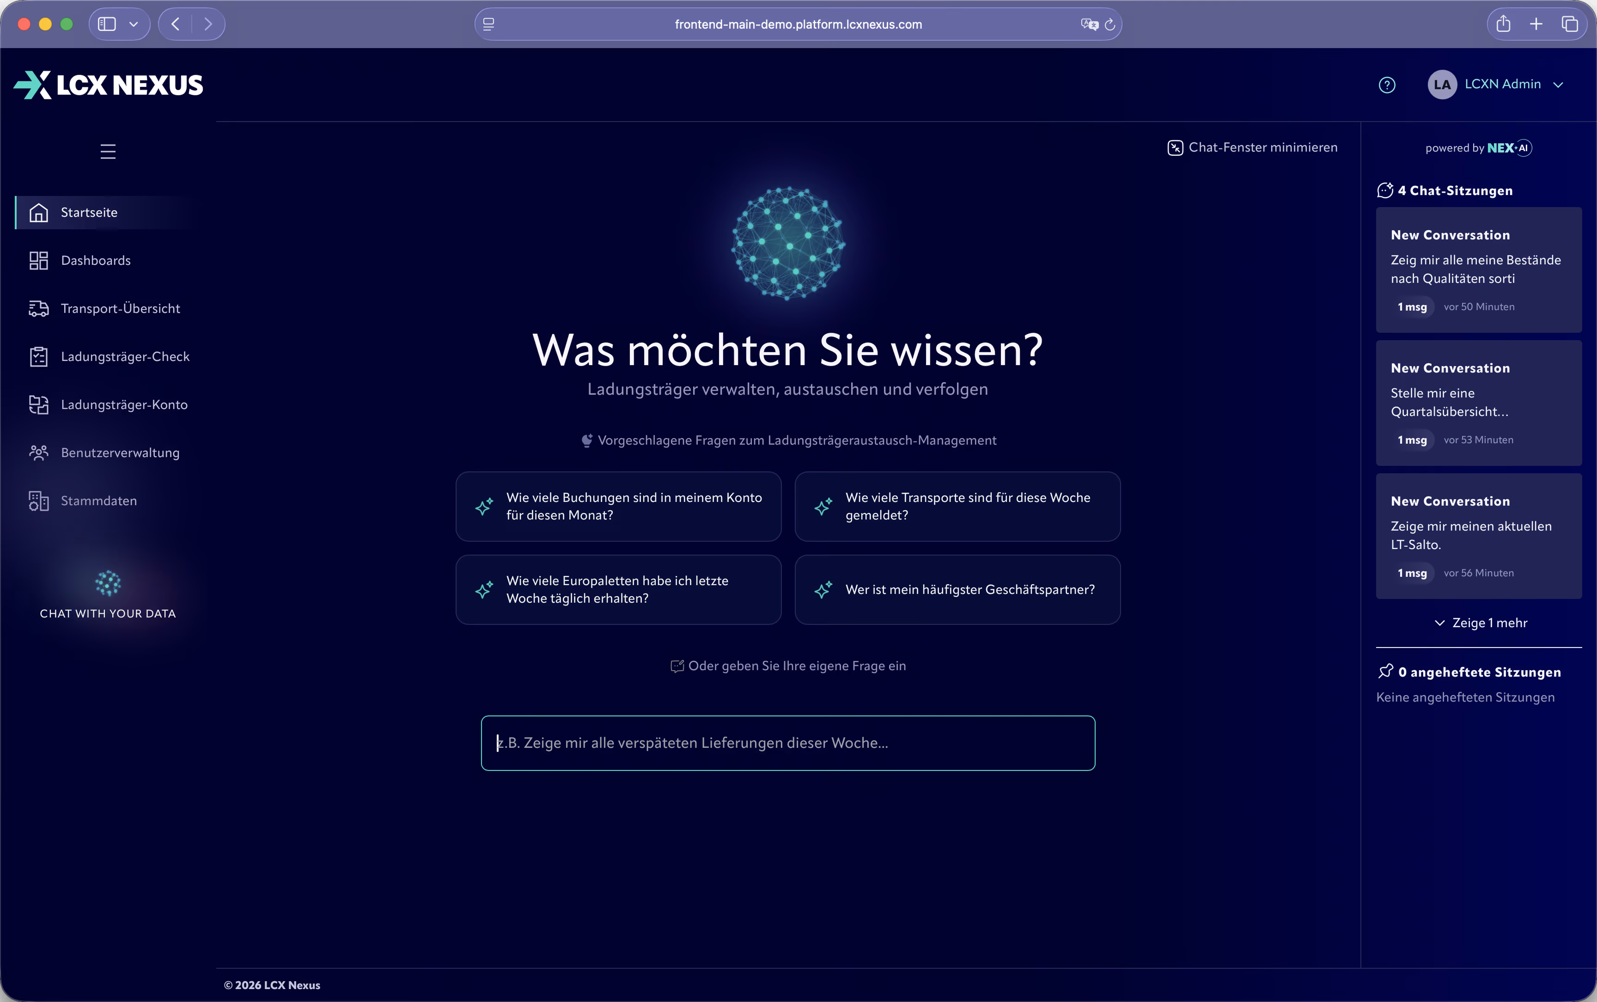Expand 'Zeige 1 mehr' chat sessions
The width and height of the screenshot is (1597, 1002).
pyautogui.click(x=1481, y=623)
